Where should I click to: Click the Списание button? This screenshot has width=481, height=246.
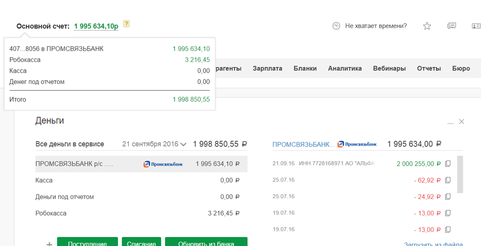click(141, 242)
